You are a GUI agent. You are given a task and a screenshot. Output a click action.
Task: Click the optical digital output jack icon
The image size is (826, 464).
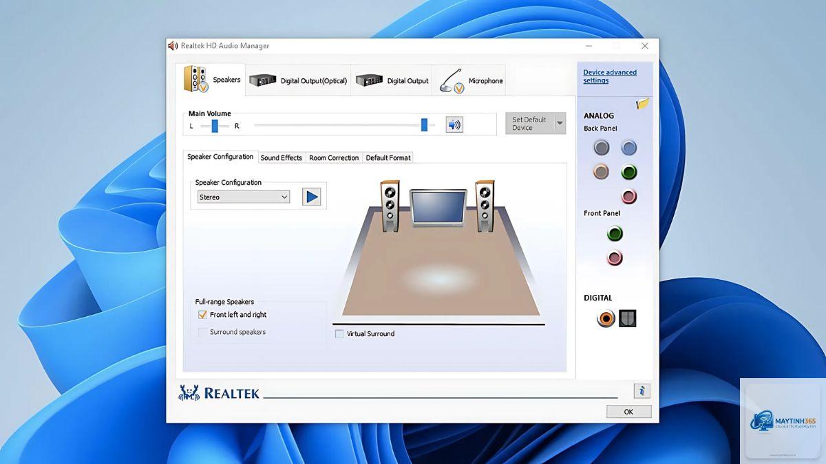click(627, 318)
